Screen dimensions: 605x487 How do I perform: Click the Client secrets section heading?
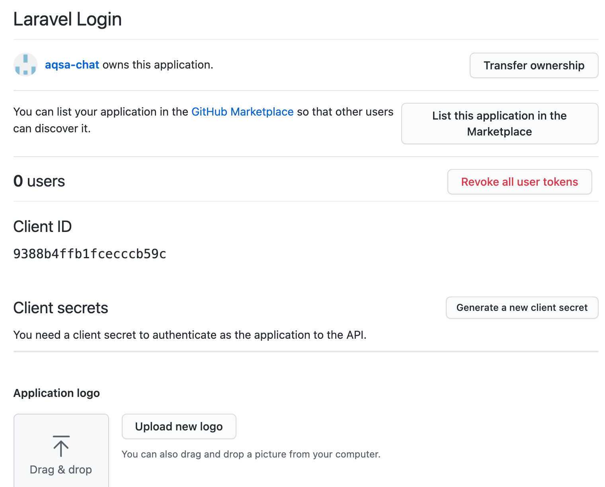[61, 308]
